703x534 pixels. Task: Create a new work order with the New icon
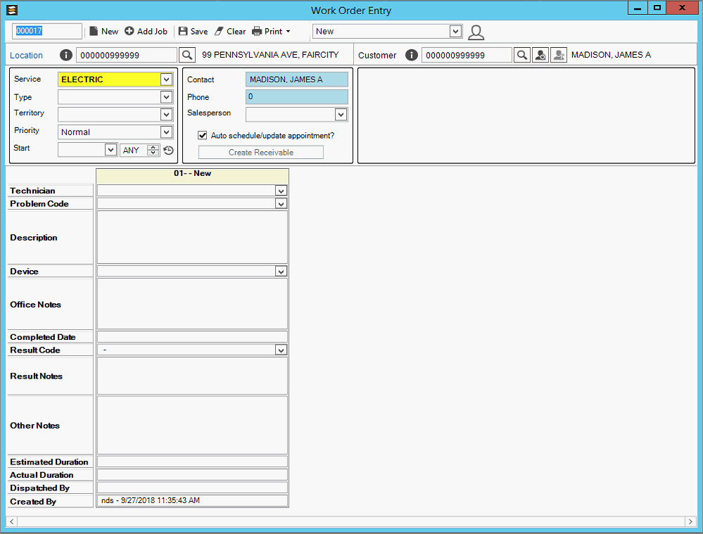pyautogui.click(x=94, y=31)
